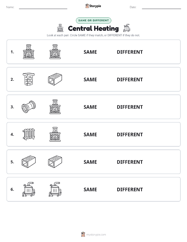Click the radiator icon in row 4

[29, 134]
